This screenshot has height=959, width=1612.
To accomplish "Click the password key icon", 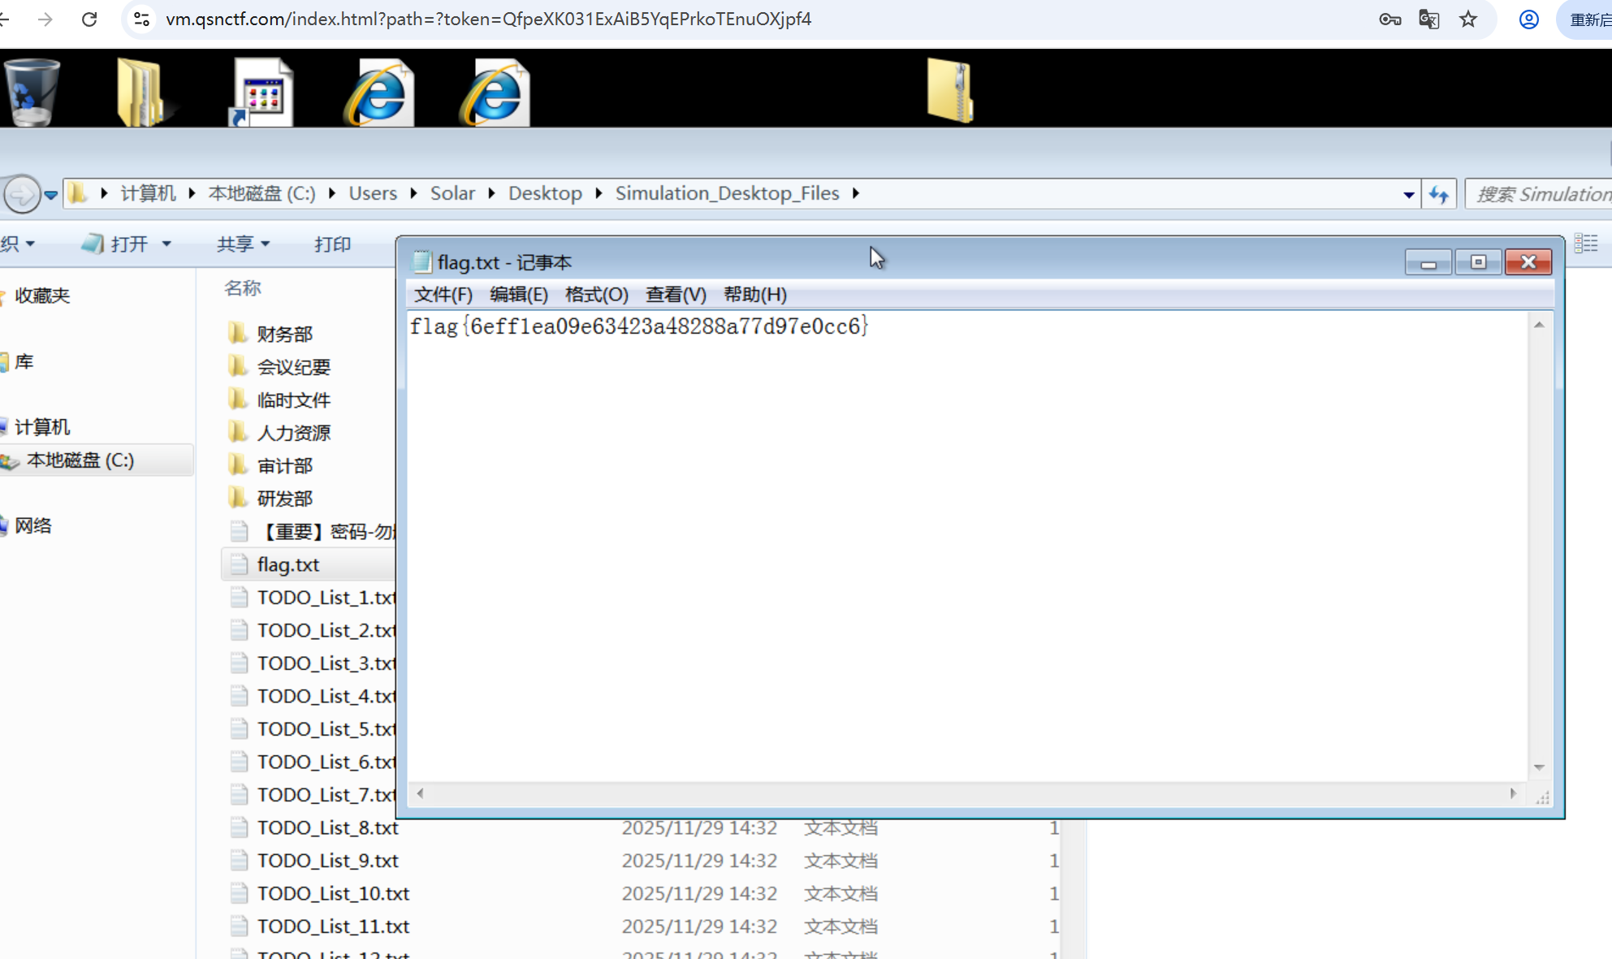I will point(1389,19).
